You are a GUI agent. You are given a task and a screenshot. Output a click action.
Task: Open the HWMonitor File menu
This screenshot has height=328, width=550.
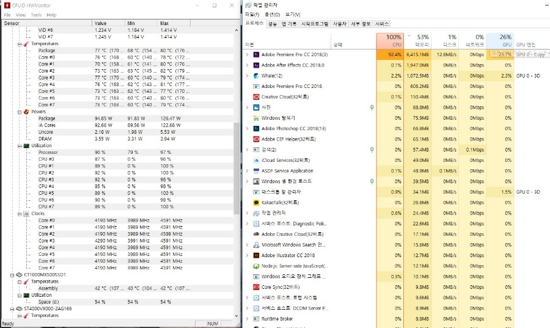pyautogui.click(x=7, y=15)
